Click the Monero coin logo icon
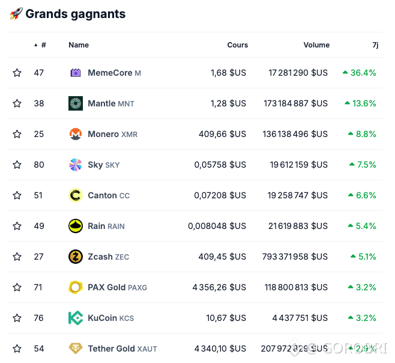Viewport: 395px width, 363px height. click(x=76, y=134)
